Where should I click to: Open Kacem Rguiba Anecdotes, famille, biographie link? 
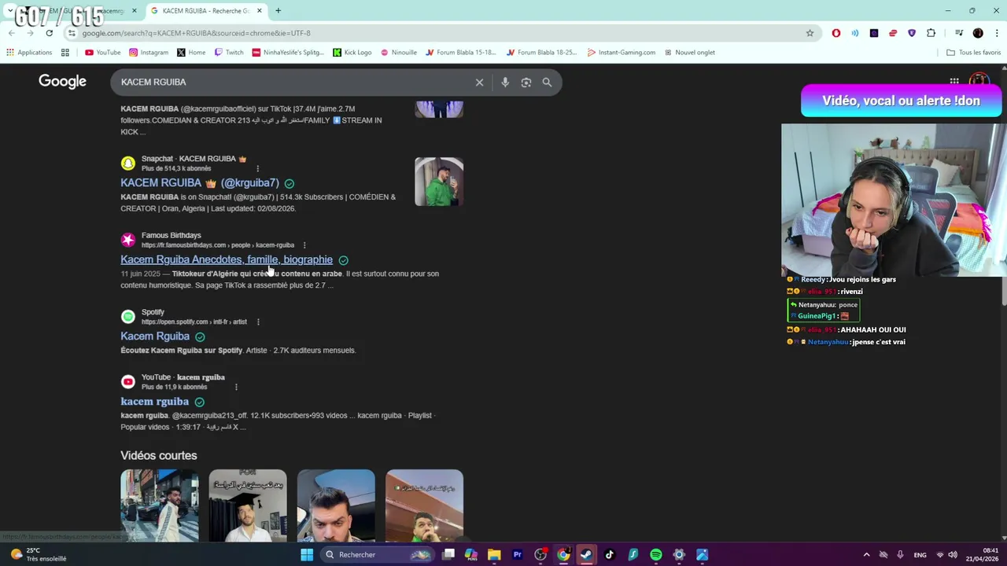(x=227, y=259)
